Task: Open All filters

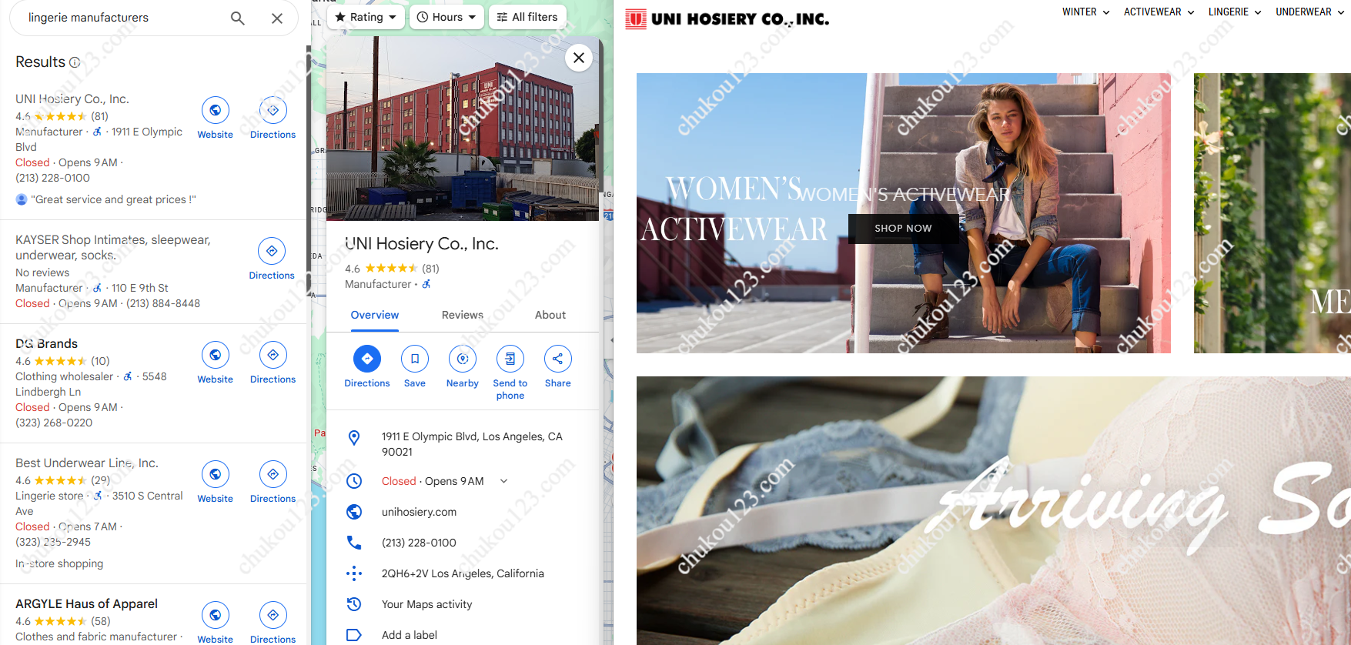Action: pos(527,17)
